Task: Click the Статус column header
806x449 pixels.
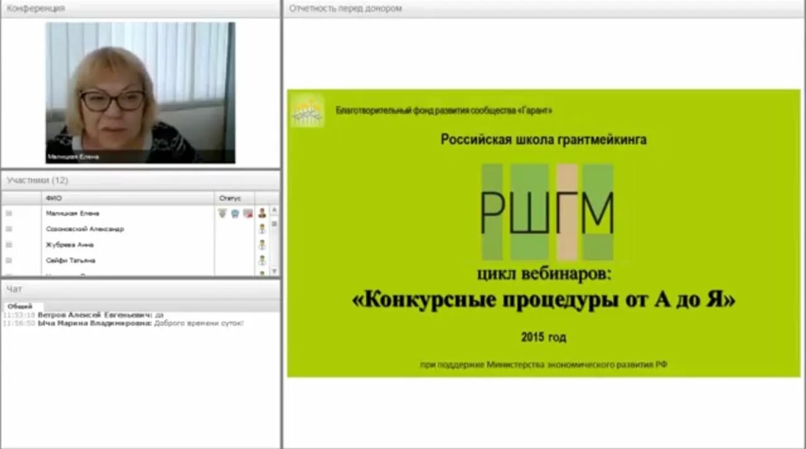Action: pyautogui.click(x=234, y=198)
